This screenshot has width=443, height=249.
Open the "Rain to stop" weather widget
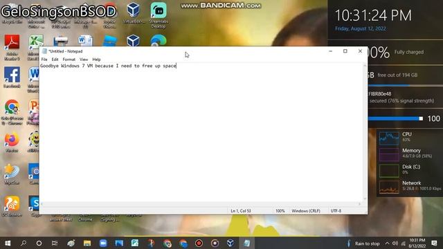(x=363, y=243)
